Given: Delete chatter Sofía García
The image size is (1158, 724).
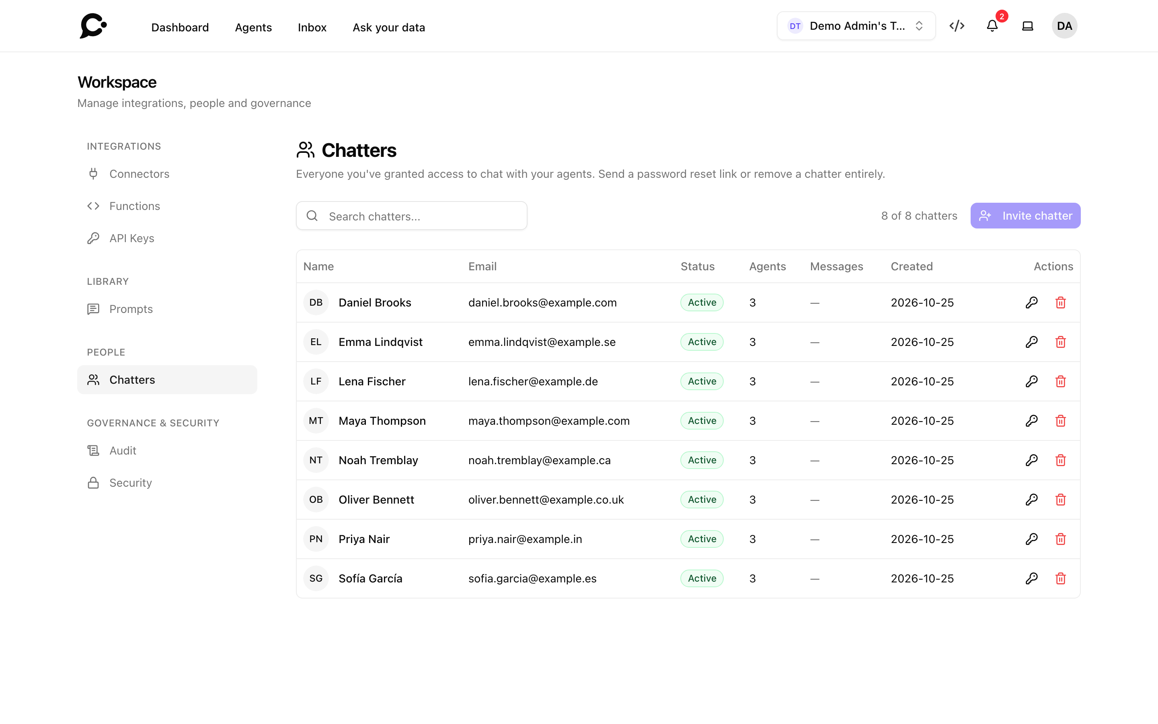Looking at the screenshot, I should pyautogui.click(x=1060, y=578).
